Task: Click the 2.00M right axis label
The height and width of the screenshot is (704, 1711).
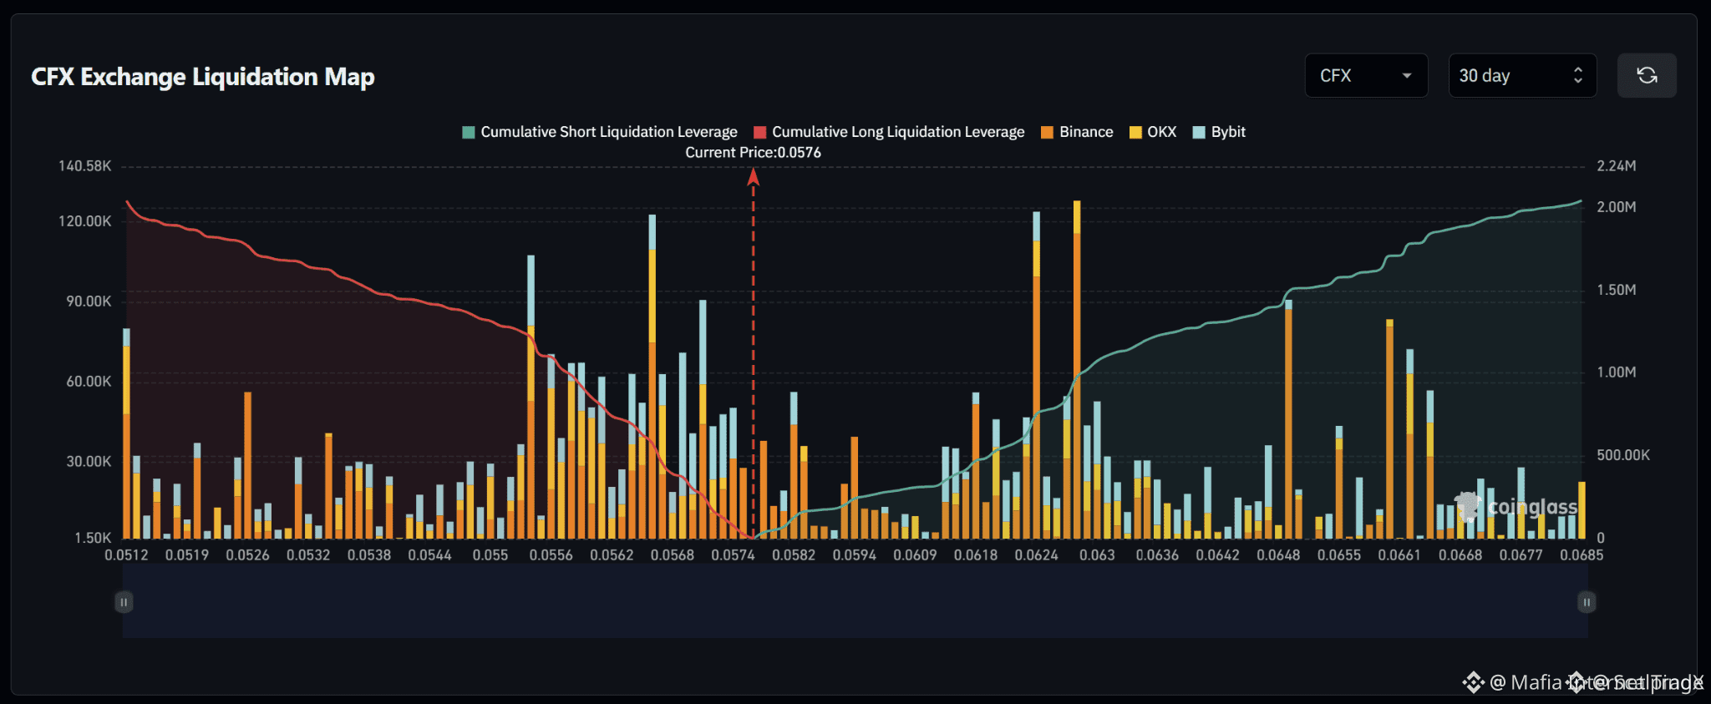Action: pyautogui.click(x=1617, y=207)
